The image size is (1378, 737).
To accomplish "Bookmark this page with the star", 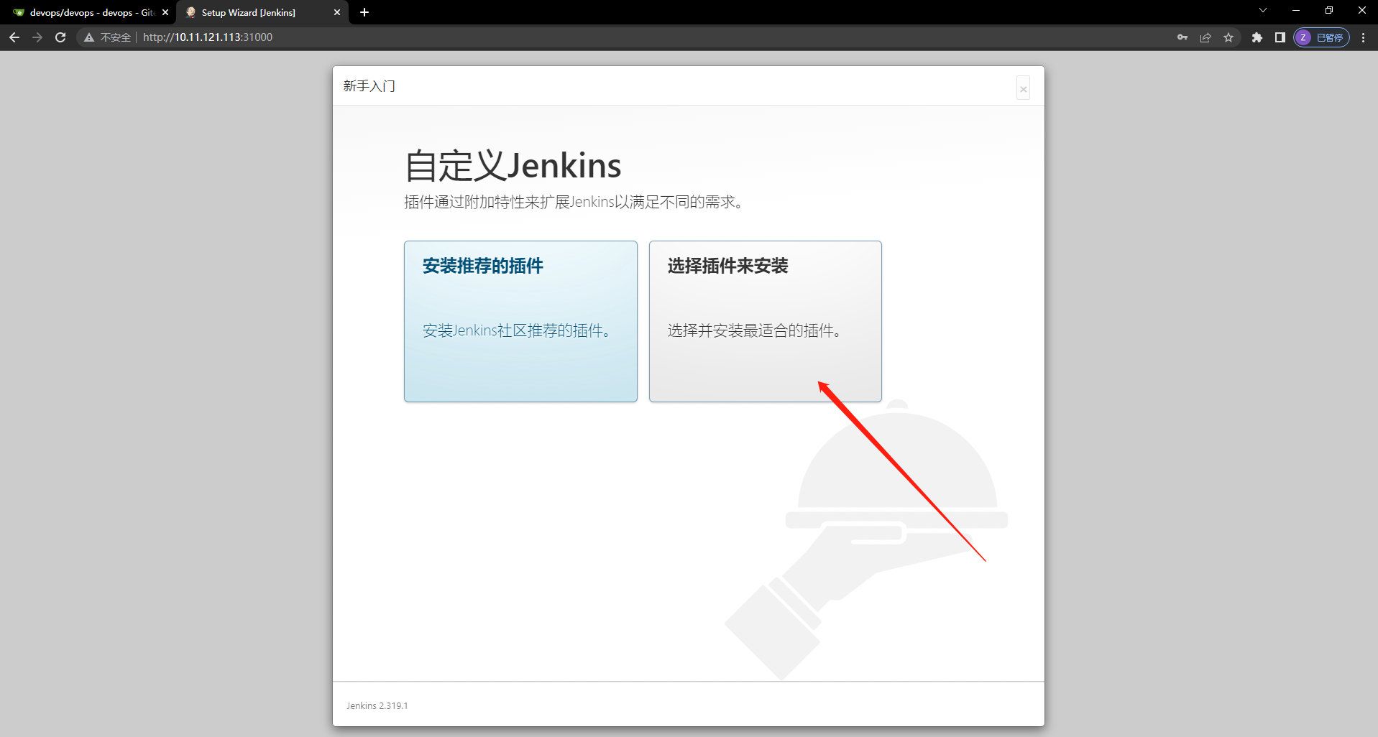I will [x=1228, y=37].
